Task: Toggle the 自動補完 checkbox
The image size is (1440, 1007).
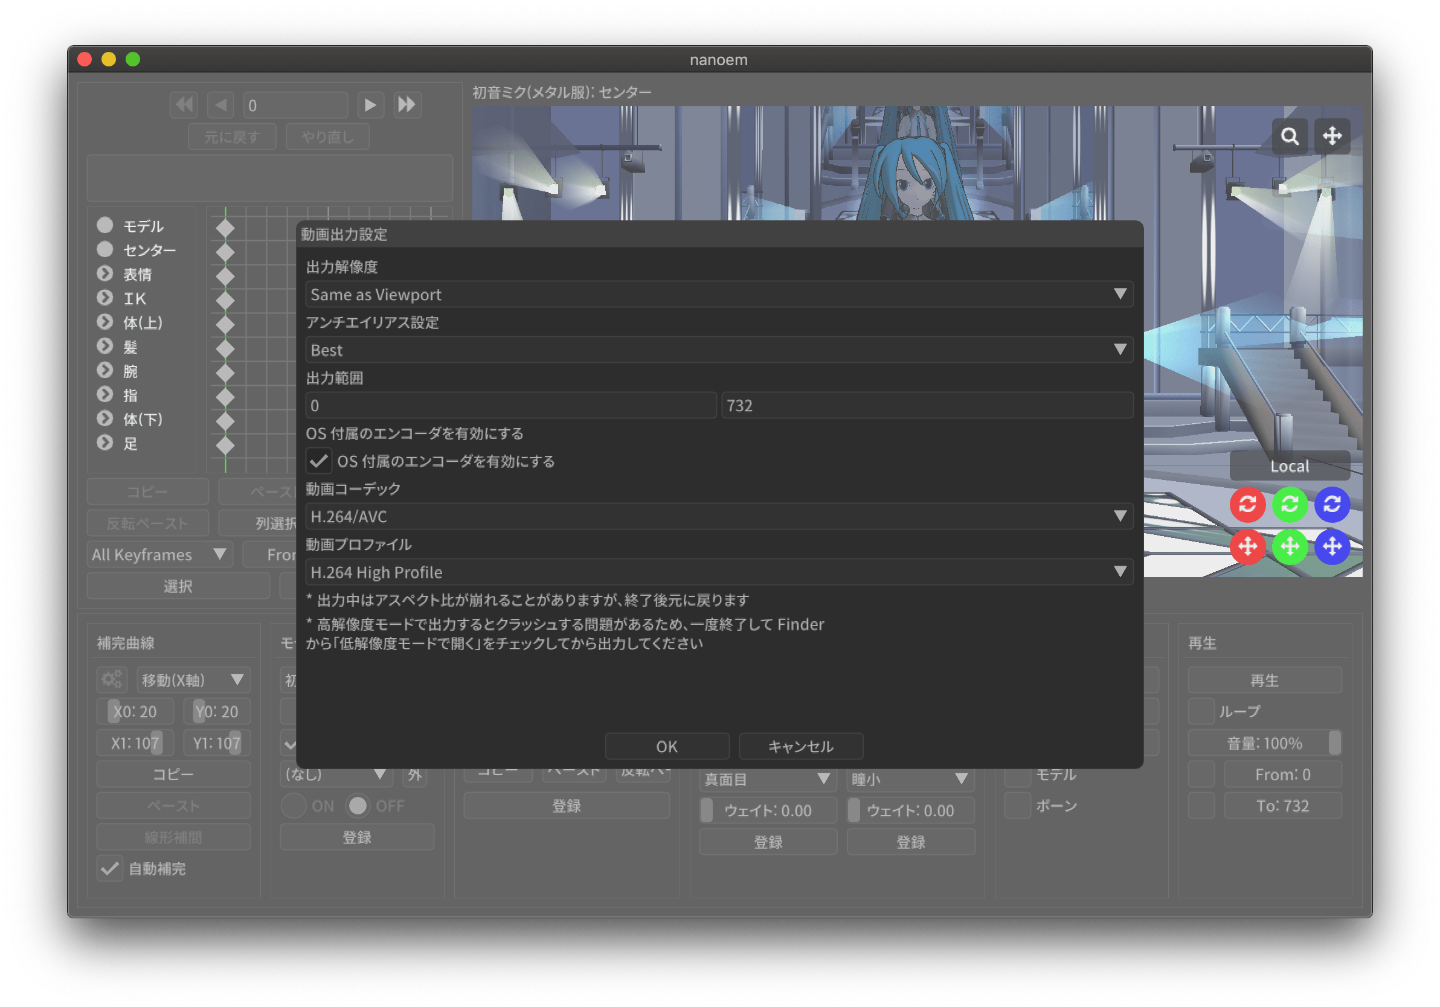Action: pyautogui.click(x=110, y=868)
